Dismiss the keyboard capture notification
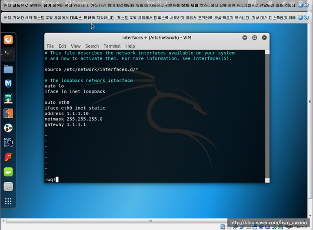Viewport: 313px width, 230px height. [x=300, y=5]
